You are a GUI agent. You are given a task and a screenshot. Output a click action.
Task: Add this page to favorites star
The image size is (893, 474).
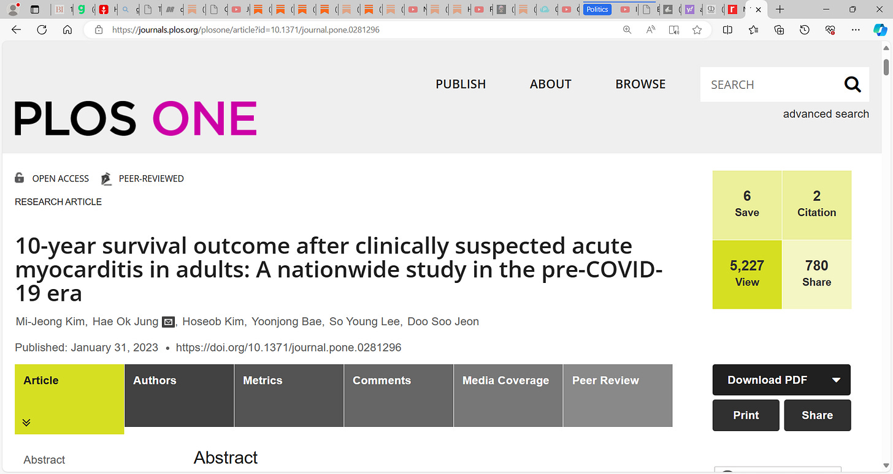click(x=697, y=29)
